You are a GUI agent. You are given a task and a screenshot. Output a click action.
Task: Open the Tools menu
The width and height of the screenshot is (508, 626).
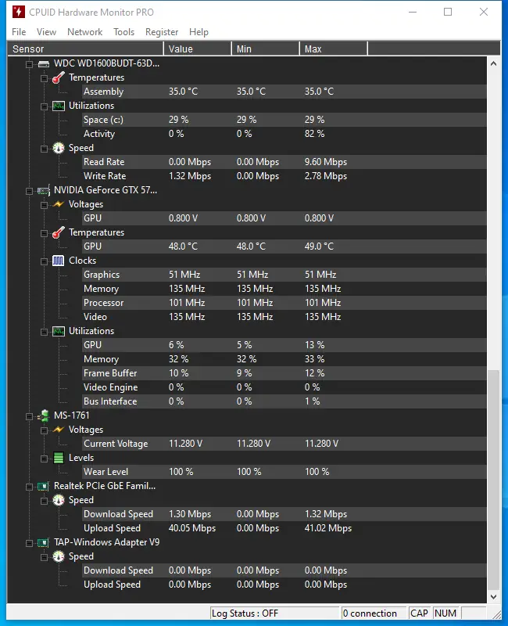click(x=123, y=32)
